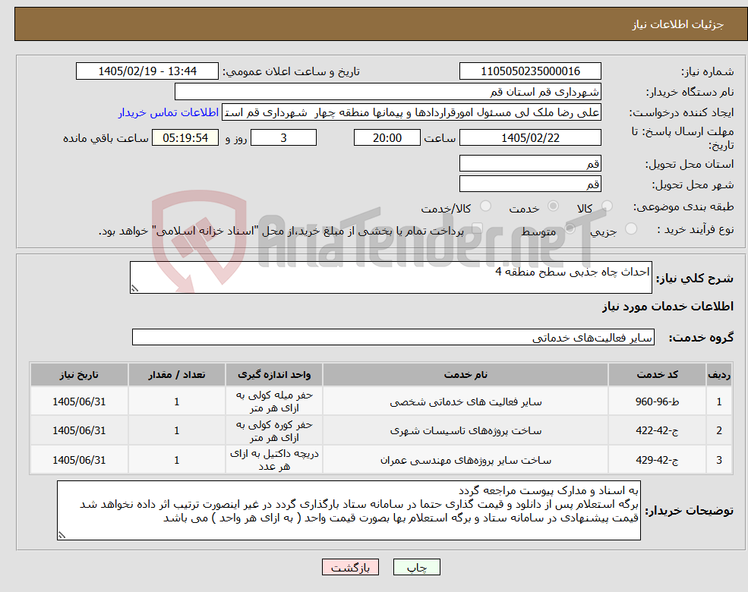The width and height of the screenshot is (748, 592).
Task: Click the گروه خدمت field سایر فعالیت‌های خدماتی
Action: point(393,337)
